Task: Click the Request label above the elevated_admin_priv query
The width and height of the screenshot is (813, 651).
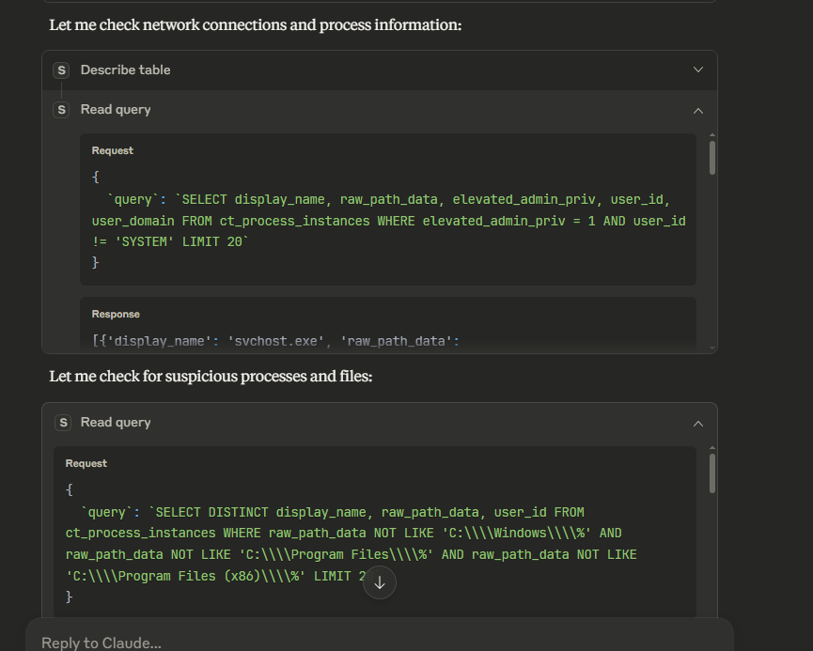Action: pos(113,150)
